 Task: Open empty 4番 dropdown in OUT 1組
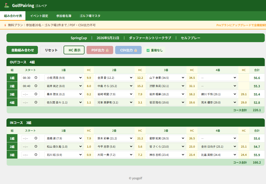(x=218, y=78)
